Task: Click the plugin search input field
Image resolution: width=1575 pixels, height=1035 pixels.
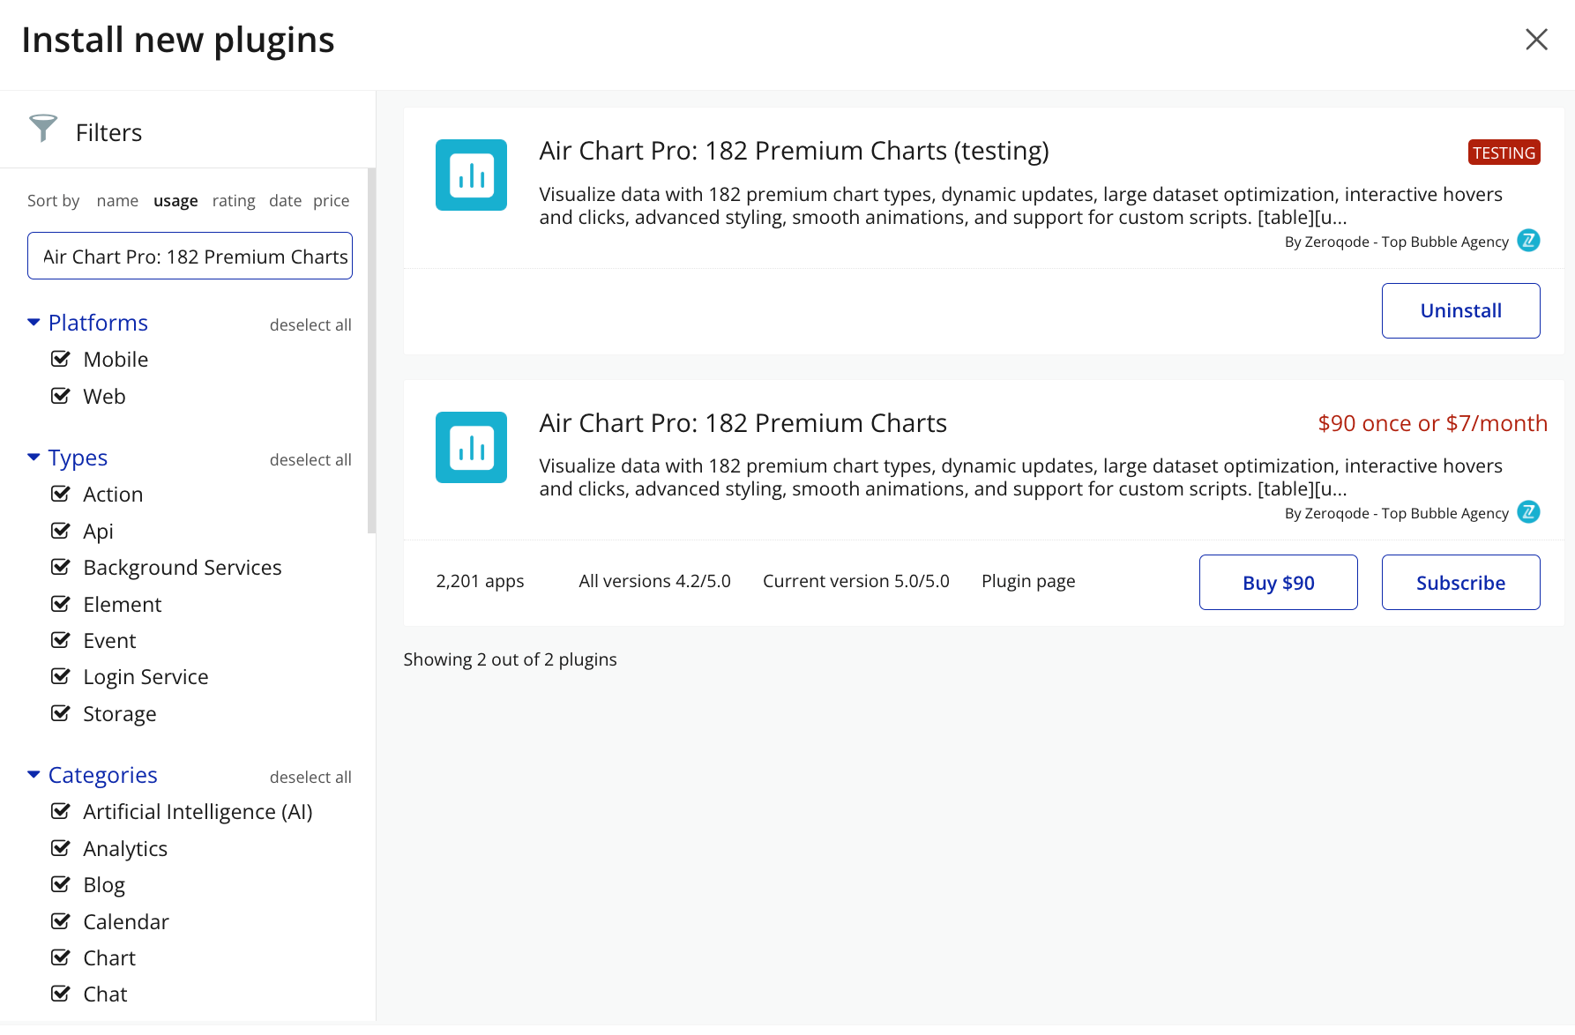Action: (190, 257)
